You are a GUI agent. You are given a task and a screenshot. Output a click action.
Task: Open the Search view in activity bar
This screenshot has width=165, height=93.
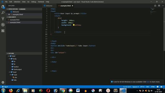(x=3, y=13)
